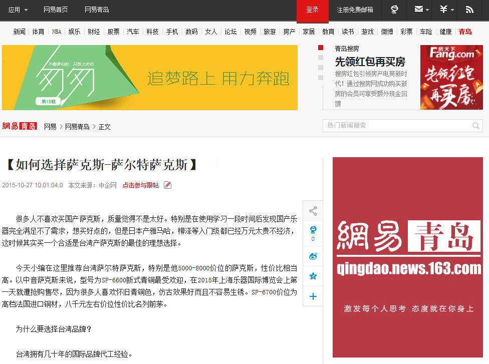Open the 手机 navigation item

pos(172,32)
